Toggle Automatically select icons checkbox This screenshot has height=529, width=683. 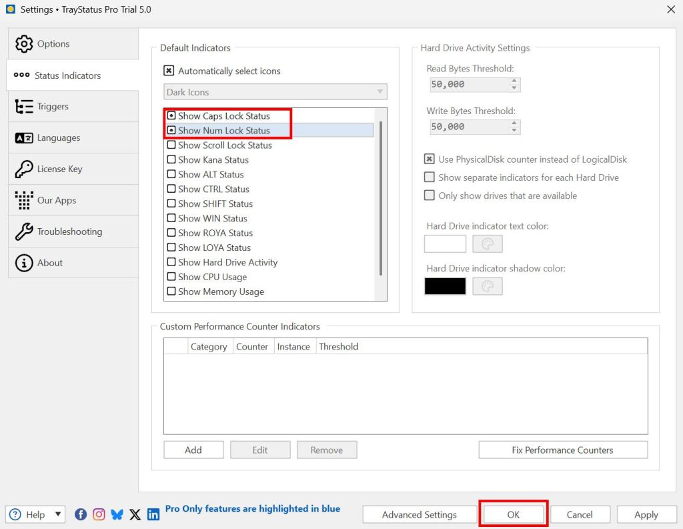169,71
